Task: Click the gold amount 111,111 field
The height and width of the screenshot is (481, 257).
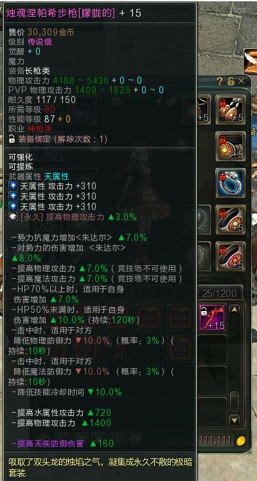Action: point(215,440)
